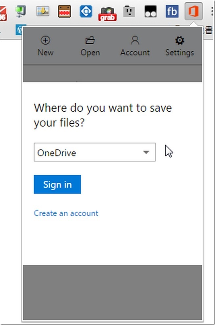Expand the OneDrive save location dropdown
215x325 pixels.
coord(94,152)
